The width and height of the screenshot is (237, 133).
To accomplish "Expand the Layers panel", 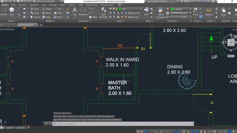I will click(120, 21).
